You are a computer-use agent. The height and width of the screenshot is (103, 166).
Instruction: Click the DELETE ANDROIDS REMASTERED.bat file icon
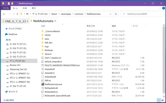(43, 65)
